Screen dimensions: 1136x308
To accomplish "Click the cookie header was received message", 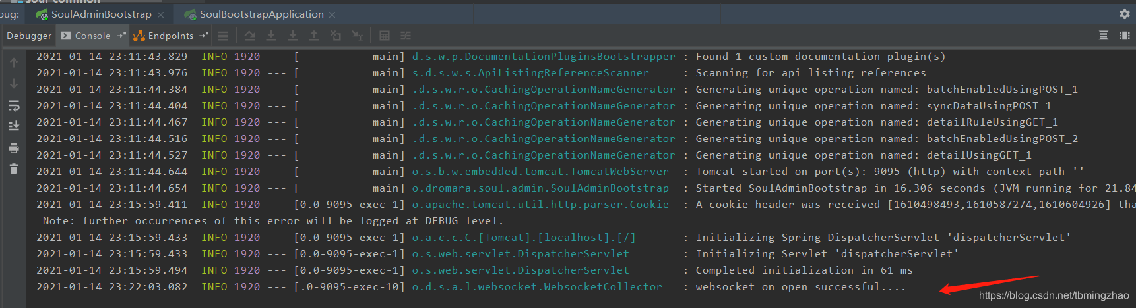I will click(x=916, y=205).
